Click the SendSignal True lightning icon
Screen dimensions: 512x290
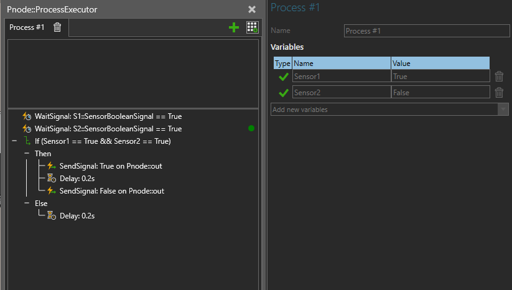coord(52,166)
